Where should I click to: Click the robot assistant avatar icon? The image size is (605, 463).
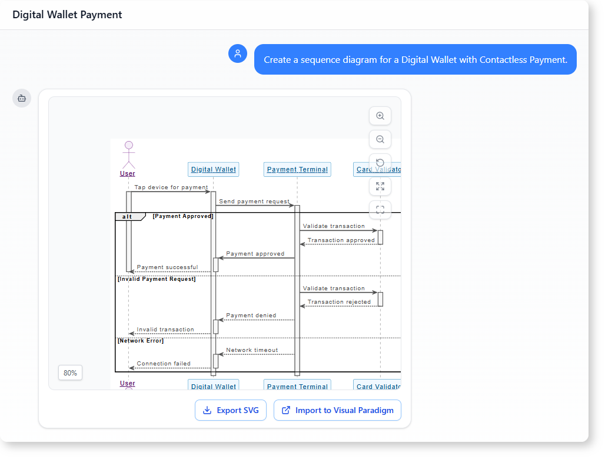pos(22,98)
